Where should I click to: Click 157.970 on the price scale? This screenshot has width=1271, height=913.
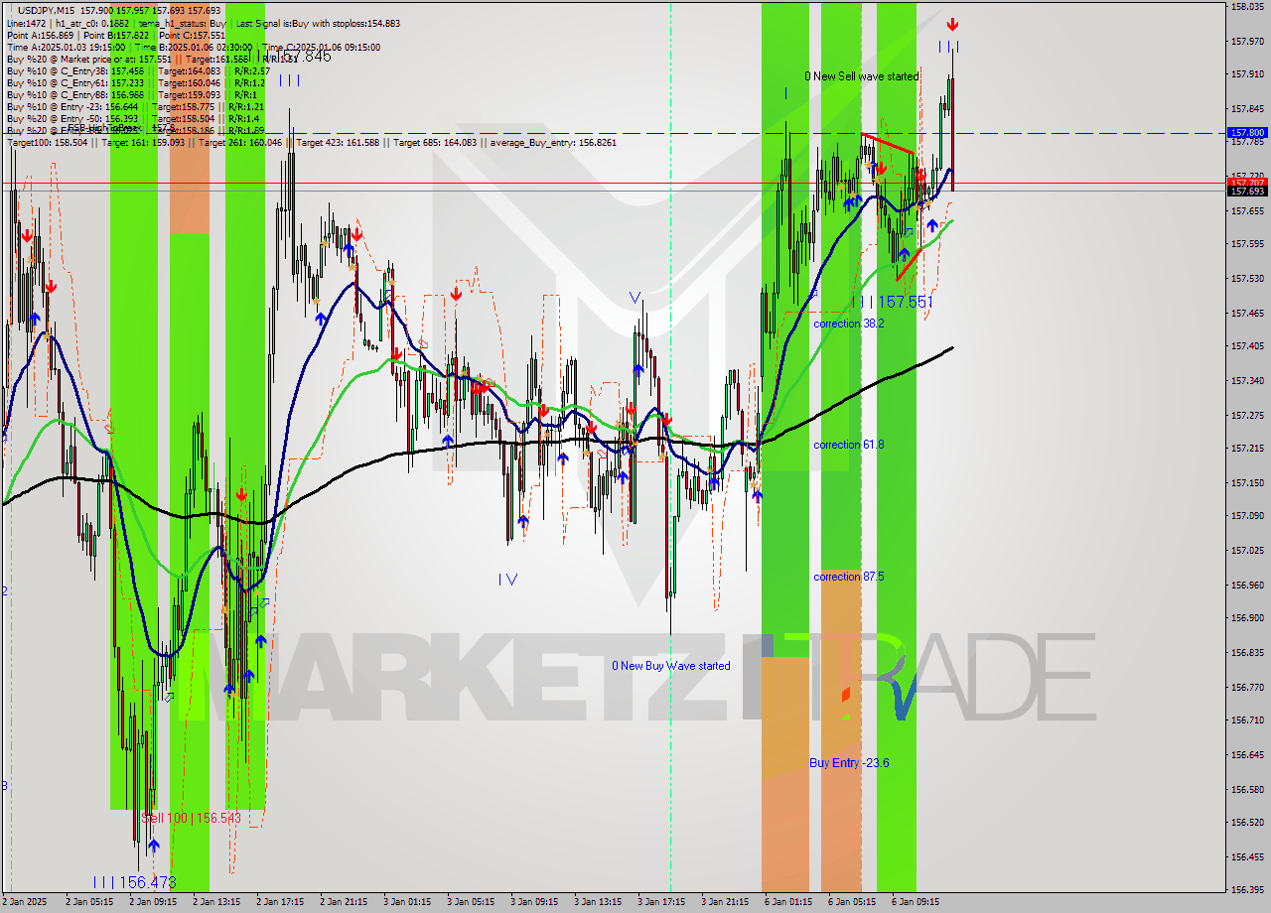(x=1247, y=41)
